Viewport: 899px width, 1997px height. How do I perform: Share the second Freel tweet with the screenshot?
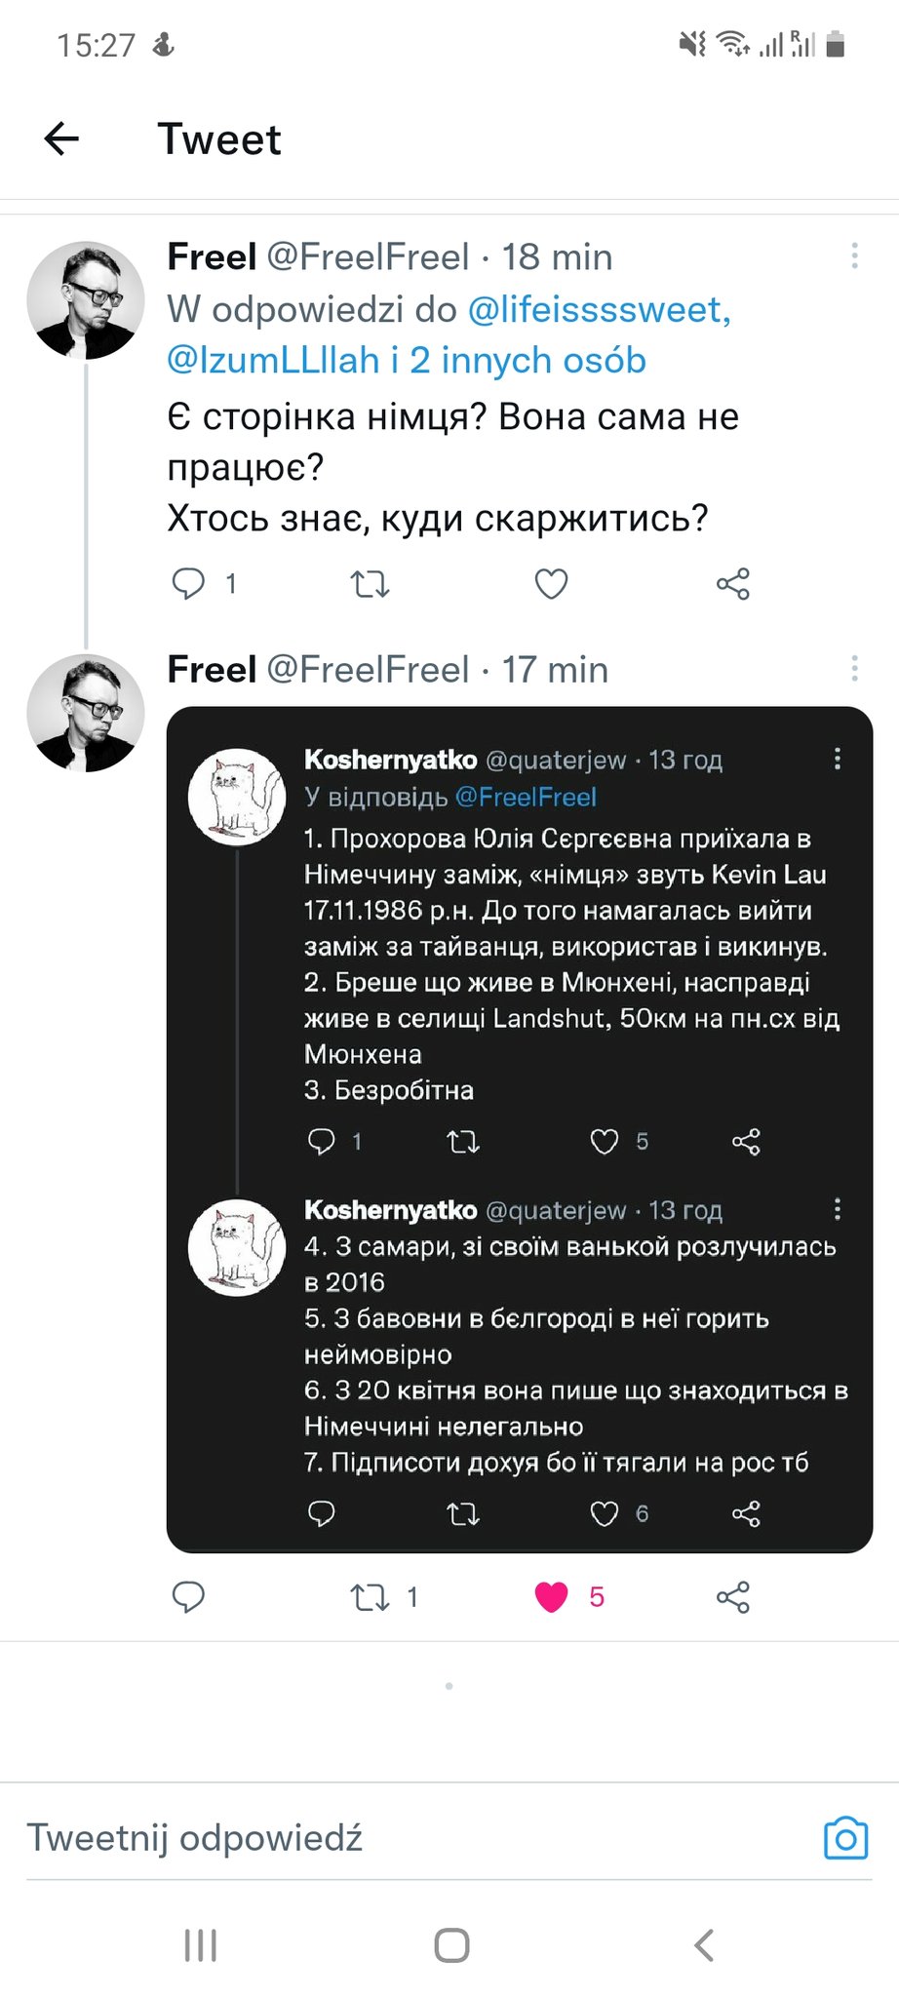pos(732,1597)
